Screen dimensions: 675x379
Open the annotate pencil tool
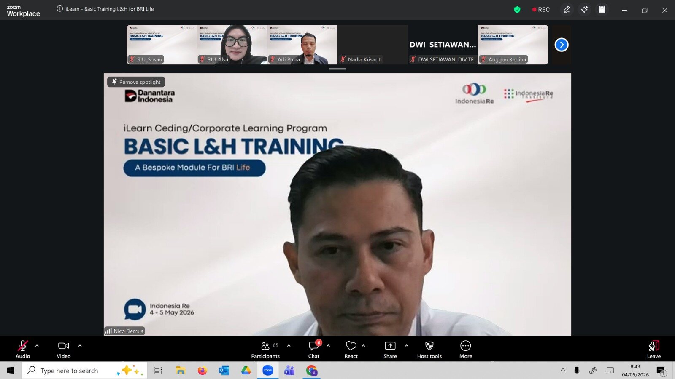pos(567,10)
